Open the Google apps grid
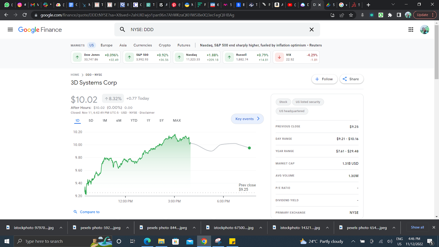The image size is (439, 247). pos(411,30)
